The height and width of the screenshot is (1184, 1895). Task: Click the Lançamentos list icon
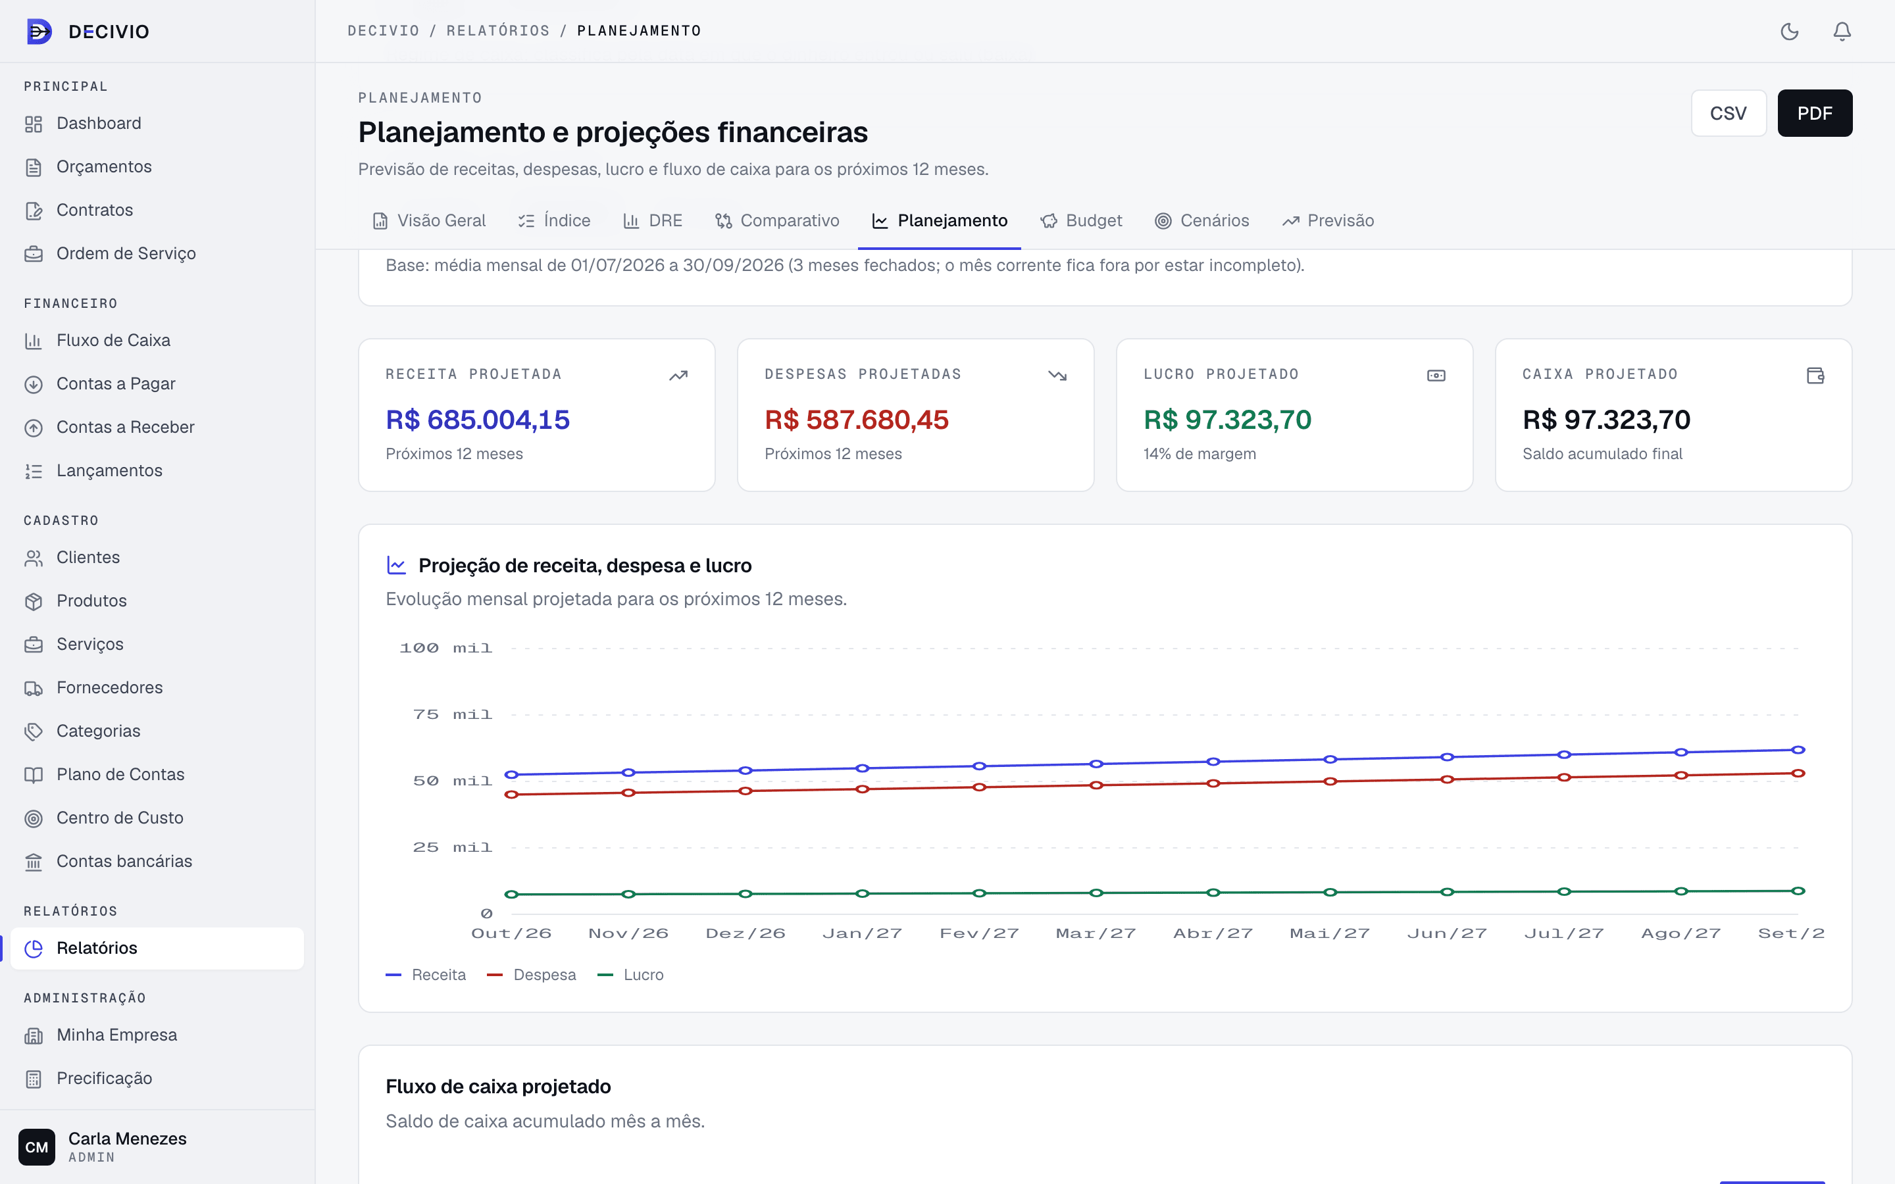pyautogui.click(x=34, y=470)
